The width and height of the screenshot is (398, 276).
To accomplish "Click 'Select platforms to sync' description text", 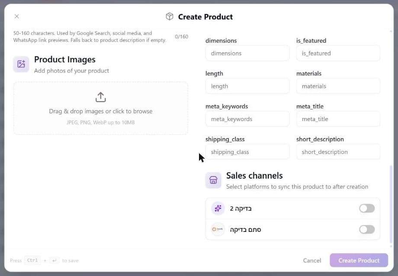I will [x=297, y=186].
